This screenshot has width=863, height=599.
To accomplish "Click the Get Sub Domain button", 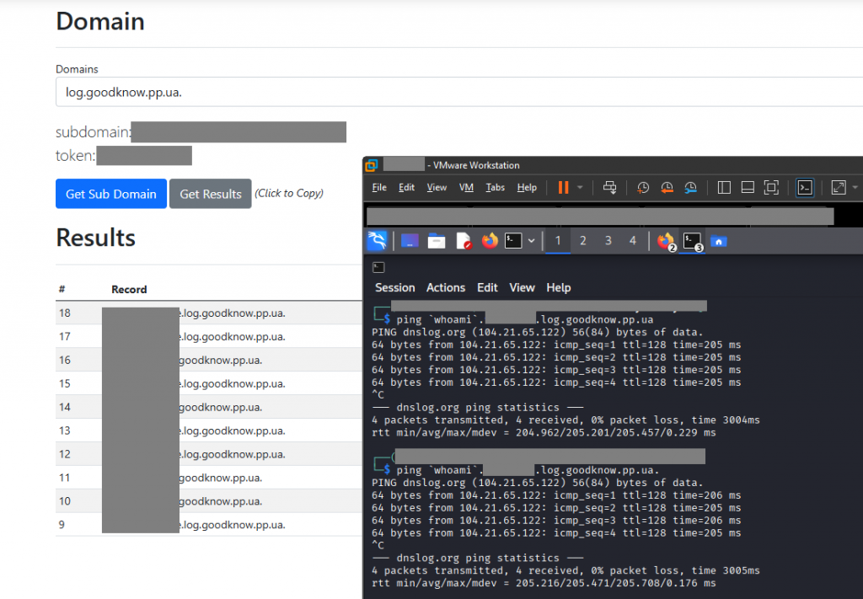I will pyautogui.click(x=111, y=194).
